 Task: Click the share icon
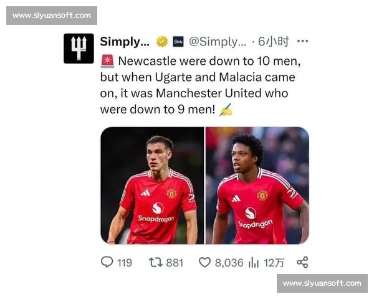pos(302,262)
